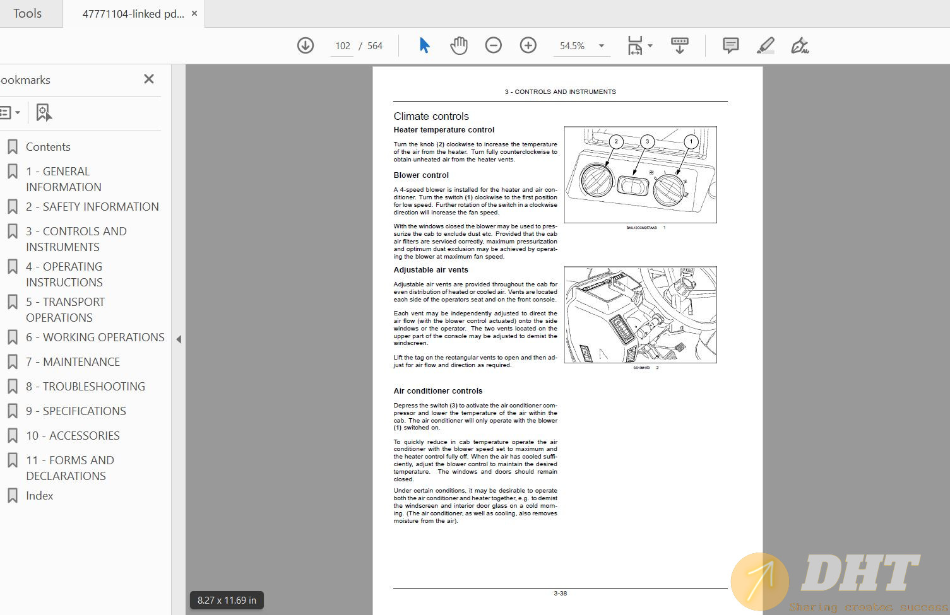The image size is (950, 615).
Task: Open the zoom level dropdown
Action: point(602,45)
